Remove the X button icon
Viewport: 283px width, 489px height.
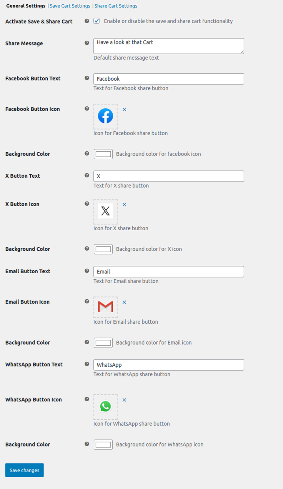(x=124, y=205)
